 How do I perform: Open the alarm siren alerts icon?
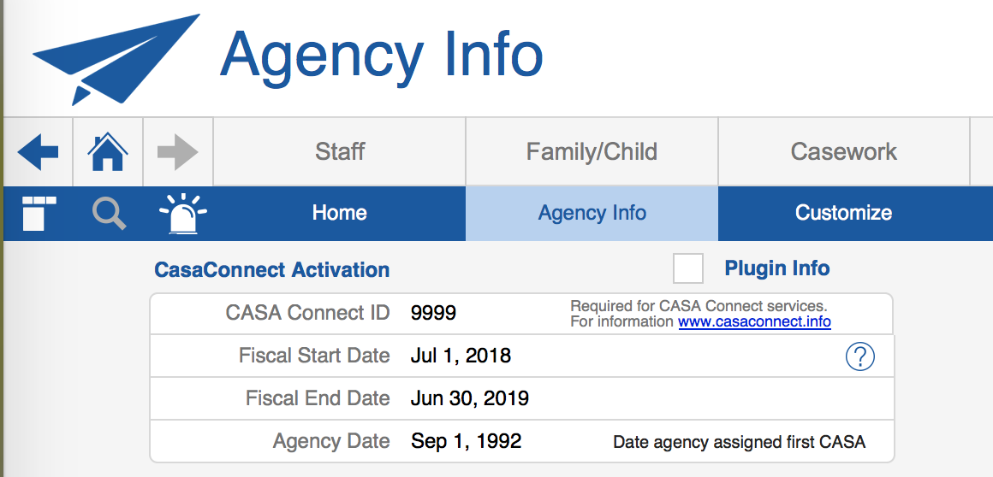(x=182, y=214)
